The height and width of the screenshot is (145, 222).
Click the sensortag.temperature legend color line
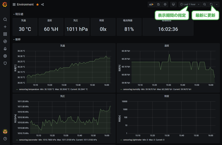tap(17, 89)
